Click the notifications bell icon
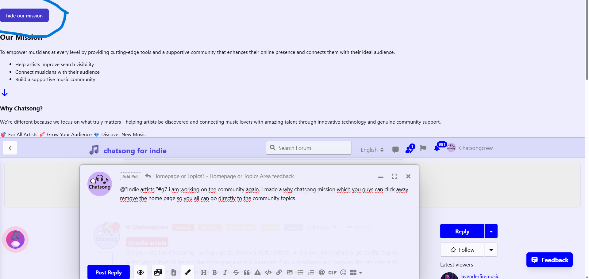The width and height of the screenshot is (589, 279). (437, 148)
